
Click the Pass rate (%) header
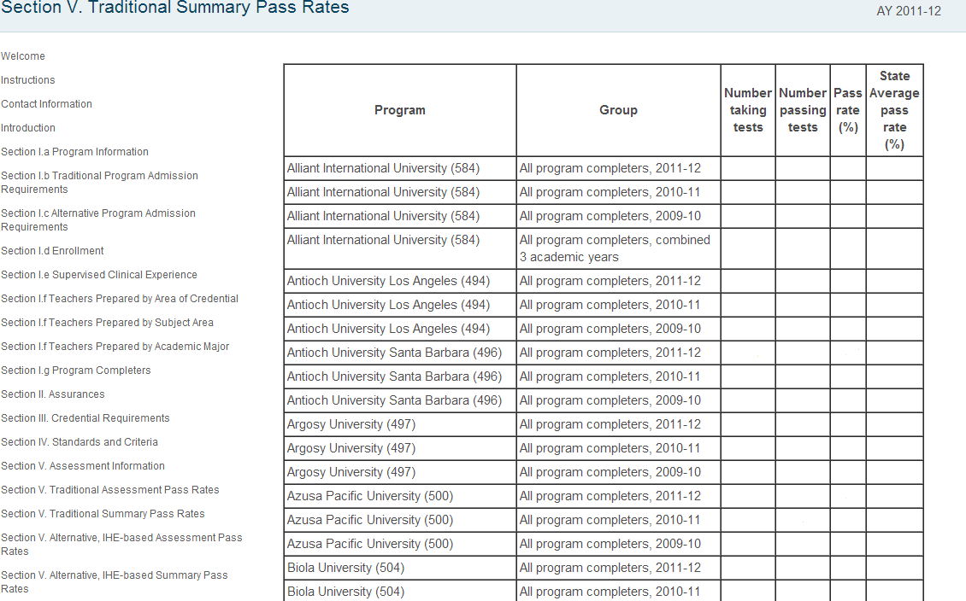point(848,110)
